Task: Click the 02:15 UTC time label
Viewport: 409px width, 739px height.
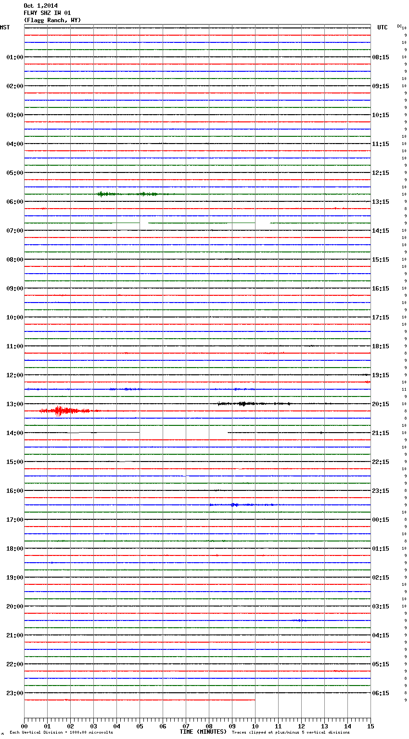Action: (x=381, y=578)
